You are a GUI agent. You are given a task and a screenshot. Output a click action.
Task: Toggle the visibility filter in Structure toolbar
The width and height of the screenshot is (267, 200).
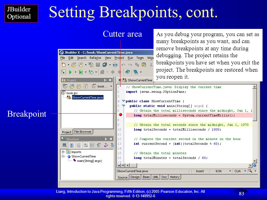pyautogui.click(x=72, y=145)
